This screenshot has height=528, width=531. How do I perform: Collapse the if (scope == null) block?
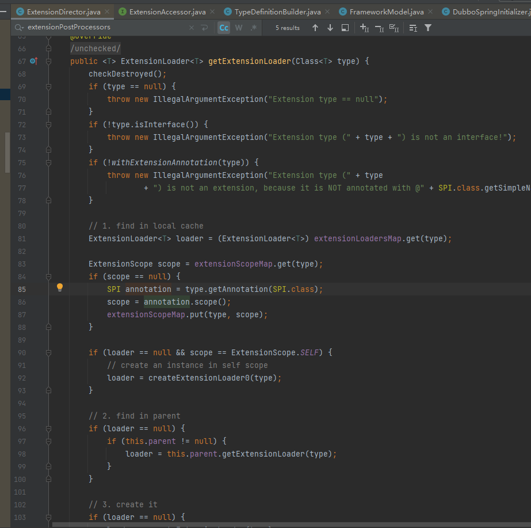tap(48, 276)
